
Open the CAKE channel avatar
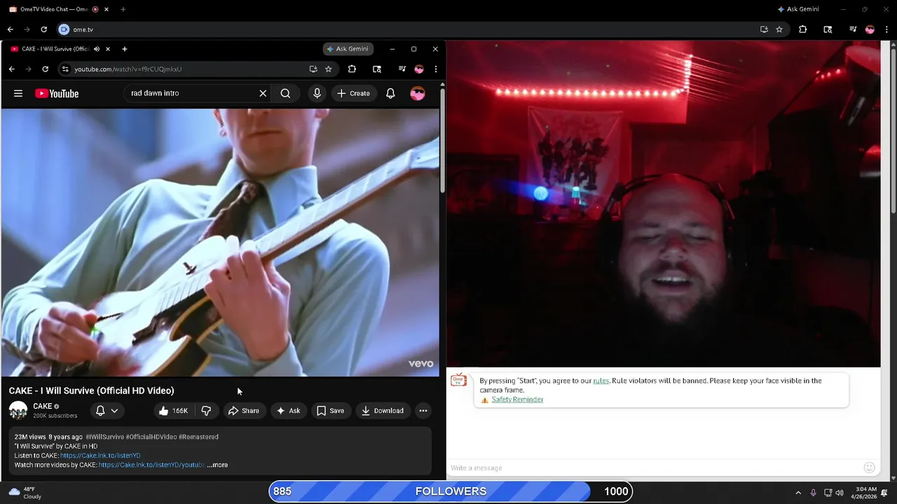coord(18,411)
